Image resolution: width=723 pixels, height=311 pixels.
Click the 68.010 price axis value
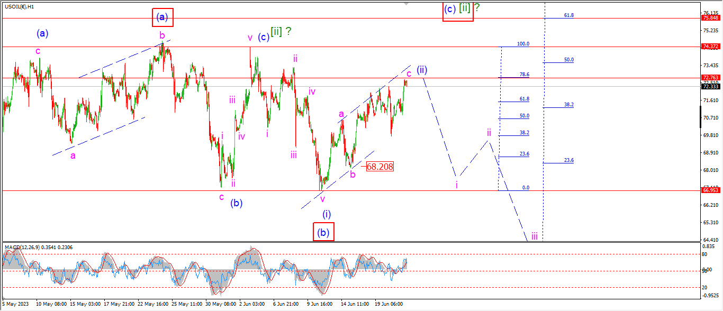pos(711,170)
